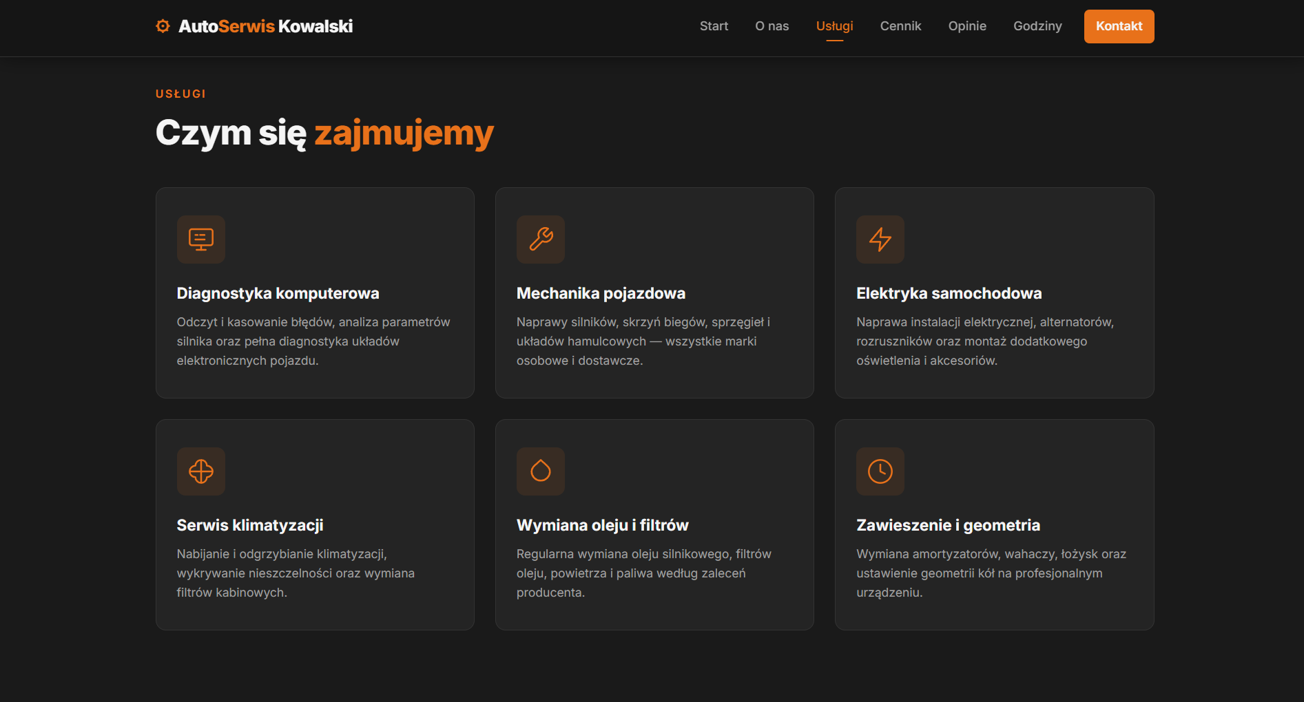The height and width of the screenshot is (702, 1304).
Task: Open the Cennik section
Action: coord(900,26)
